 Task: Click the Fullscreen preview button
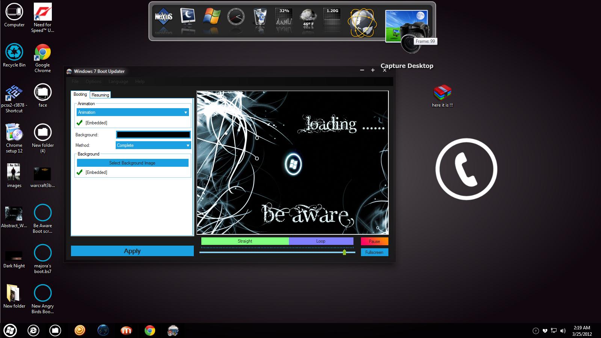pos(374,252)
